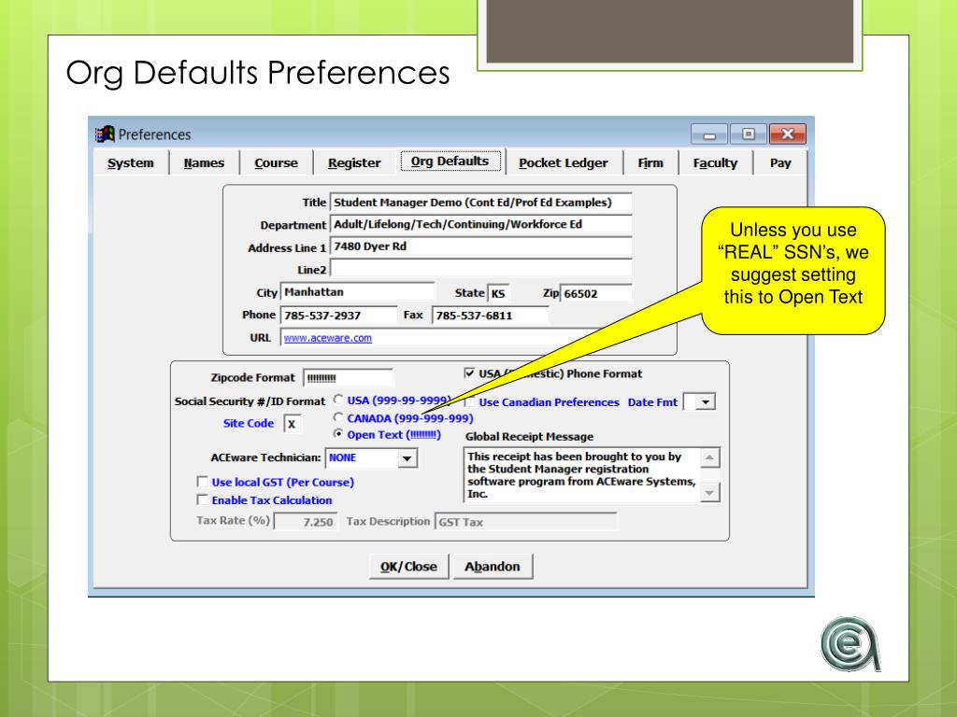Select CANADA (999-999-999) ID format
The width and height of the screenshot is (957, 717).
pos(338,417)
